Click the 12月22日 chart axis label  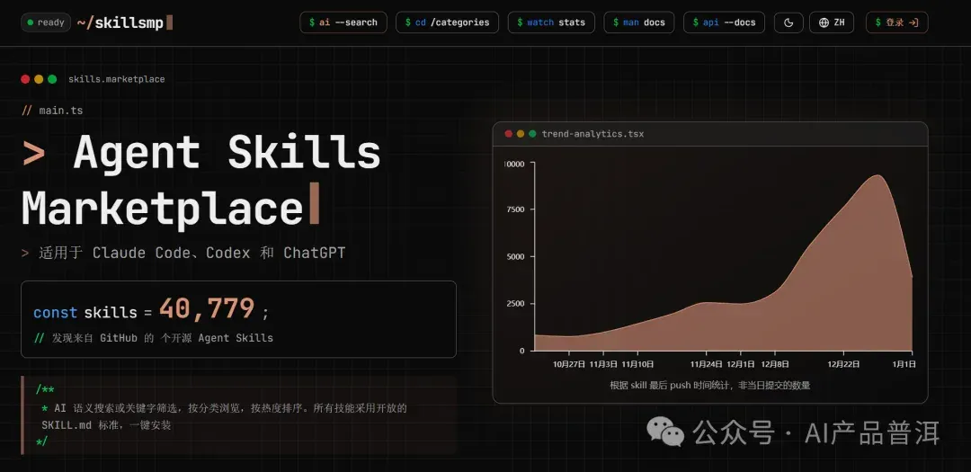point(843,364)
